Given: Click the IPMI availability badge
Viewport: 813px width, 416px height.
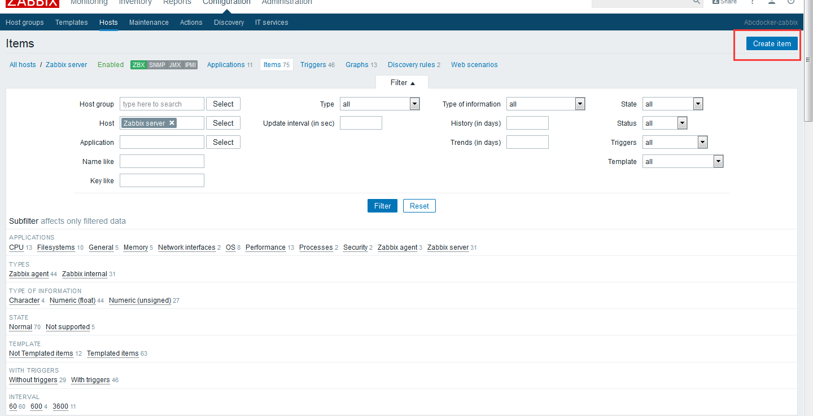Looking at the screenshot, I should tap(190, 65).
